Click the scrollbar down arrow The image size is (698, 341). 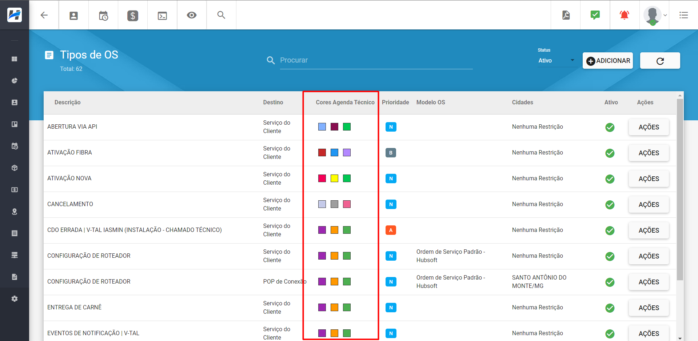click(x=680, y=338)
